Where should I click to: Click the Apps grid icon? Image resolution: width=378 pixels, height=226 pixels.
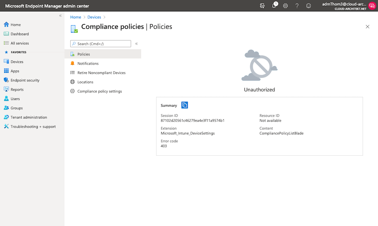(x=6, y=71)
